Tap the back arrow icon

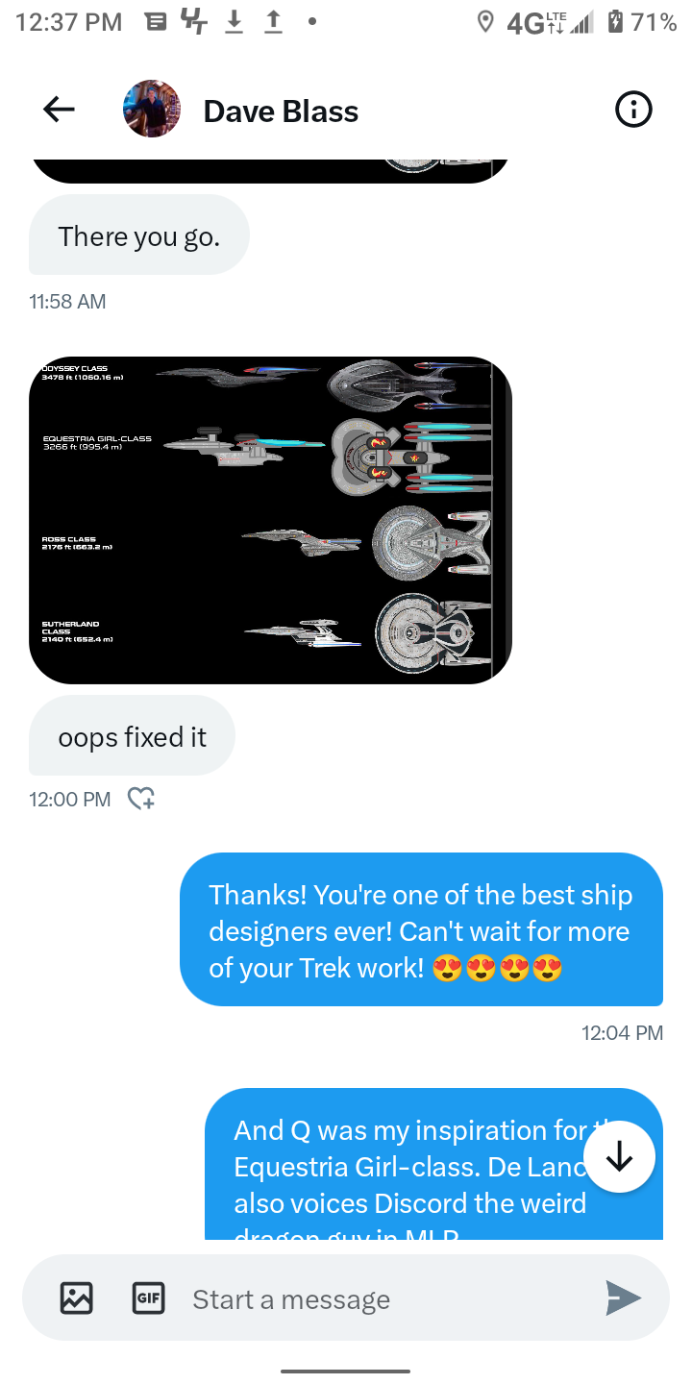coord(59,110)
